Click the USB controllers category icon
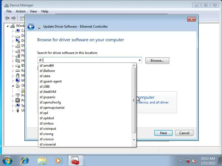The image size is (222, 166). point(18,110)
